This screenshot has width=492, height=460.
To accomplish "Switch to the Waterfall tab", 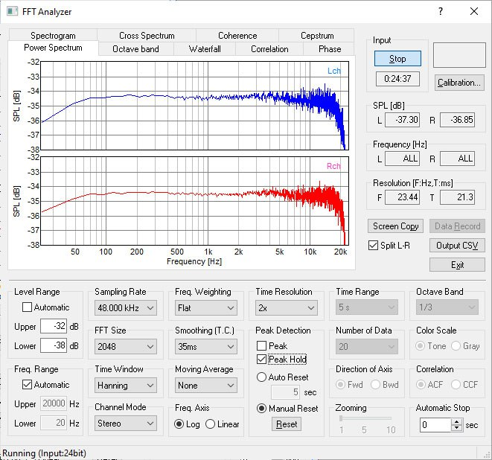I will [205, 49].
